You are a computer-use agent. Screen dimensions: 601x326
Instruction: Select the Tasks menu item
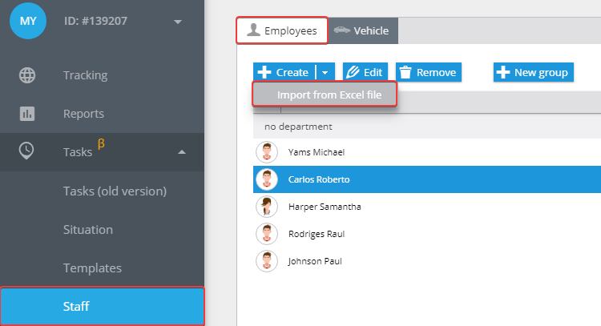[102, 152]
